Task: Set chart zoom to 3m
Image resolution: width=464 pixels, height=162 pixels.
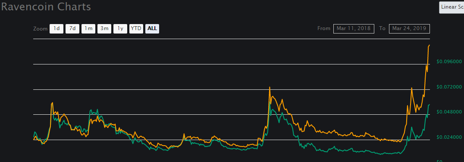Action: pyautogui.click(x=104, y=29)
